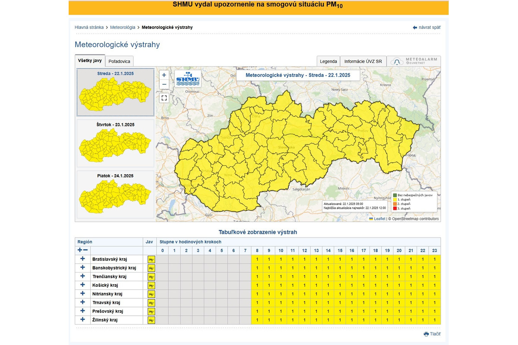Click hour 8 warning cell for Nitriansky kraj
Image resolution: width=518 pixels, height=345 pixels.
coord(257,294)
